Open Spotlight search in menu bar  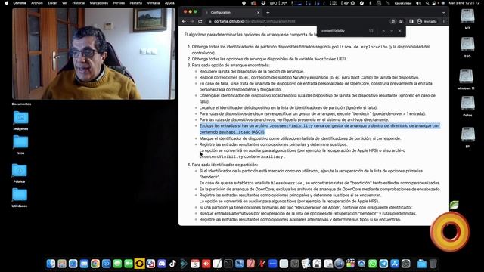[x=427, y=3]
